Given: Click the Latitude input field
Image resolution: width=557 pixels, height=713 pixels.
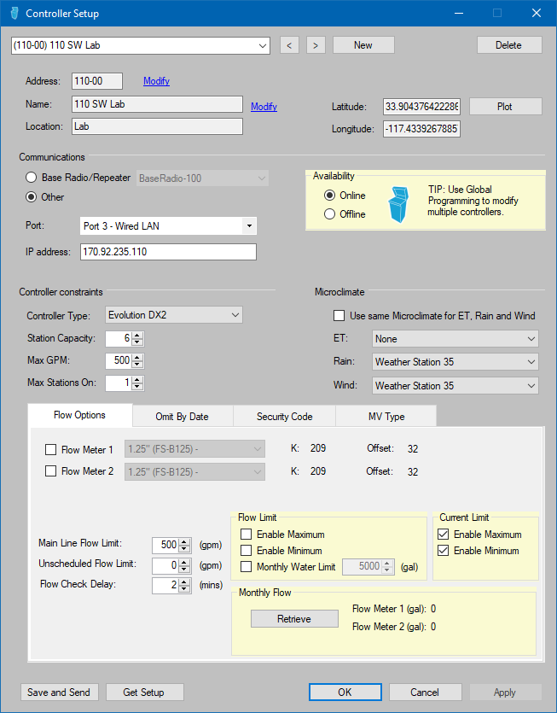Looking at the screenshot, I should (421, 107).
